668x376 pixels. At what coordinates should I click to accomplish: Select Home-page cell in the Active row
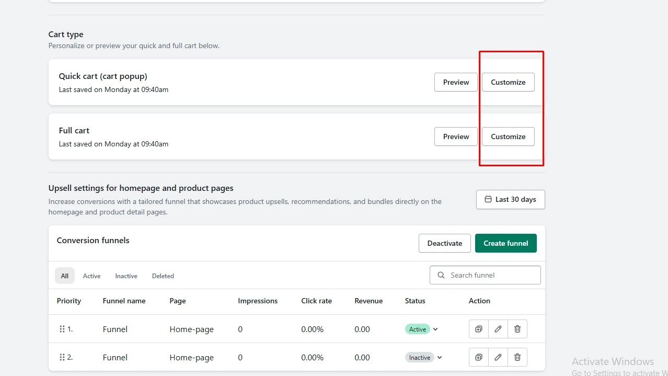tap(191, 329)
